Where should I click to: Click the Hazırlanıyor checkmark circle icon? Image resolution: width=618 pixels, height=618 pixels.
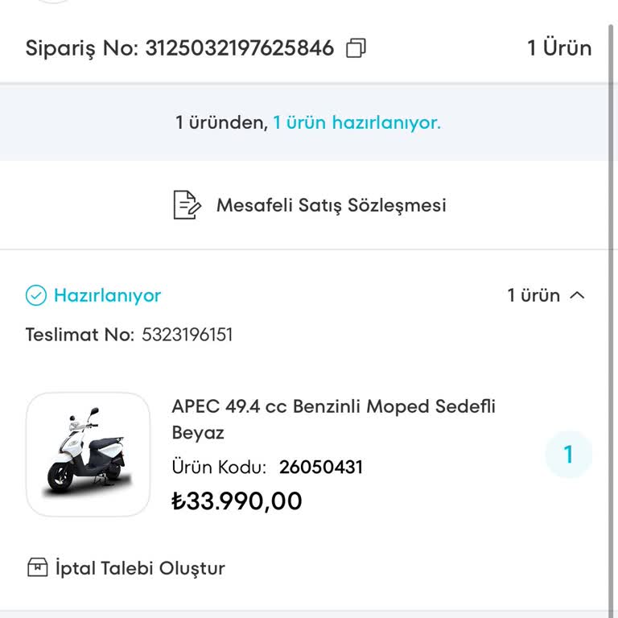36,296
